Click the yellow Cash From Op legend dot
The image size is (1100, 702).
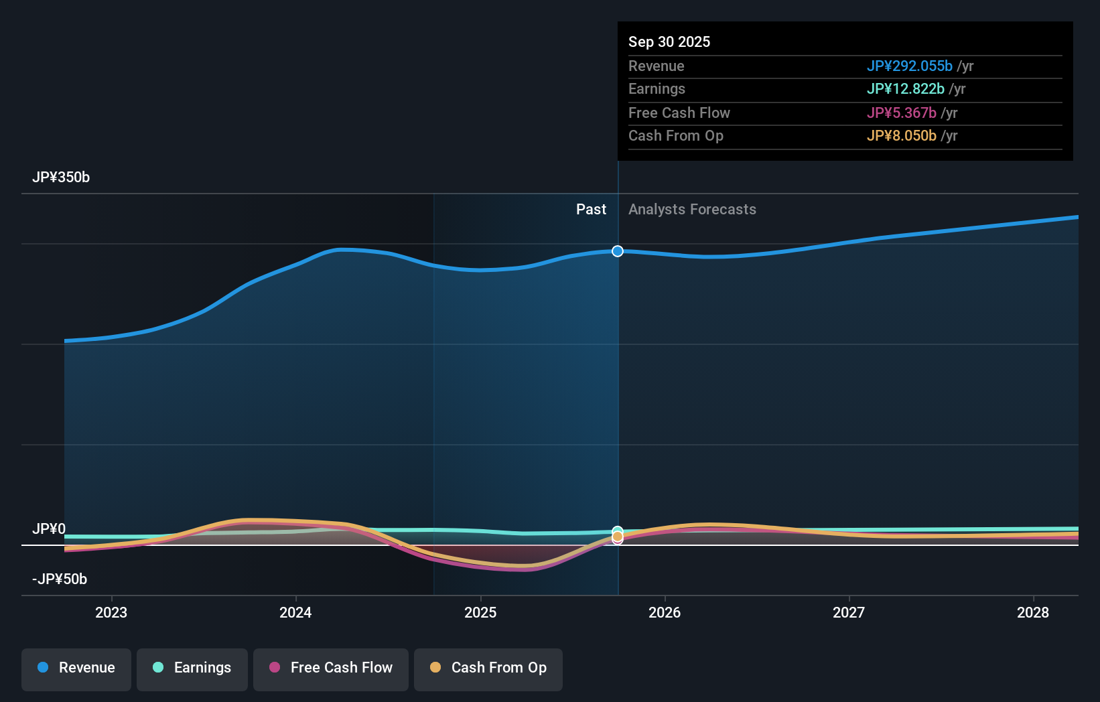pos(436,668)
